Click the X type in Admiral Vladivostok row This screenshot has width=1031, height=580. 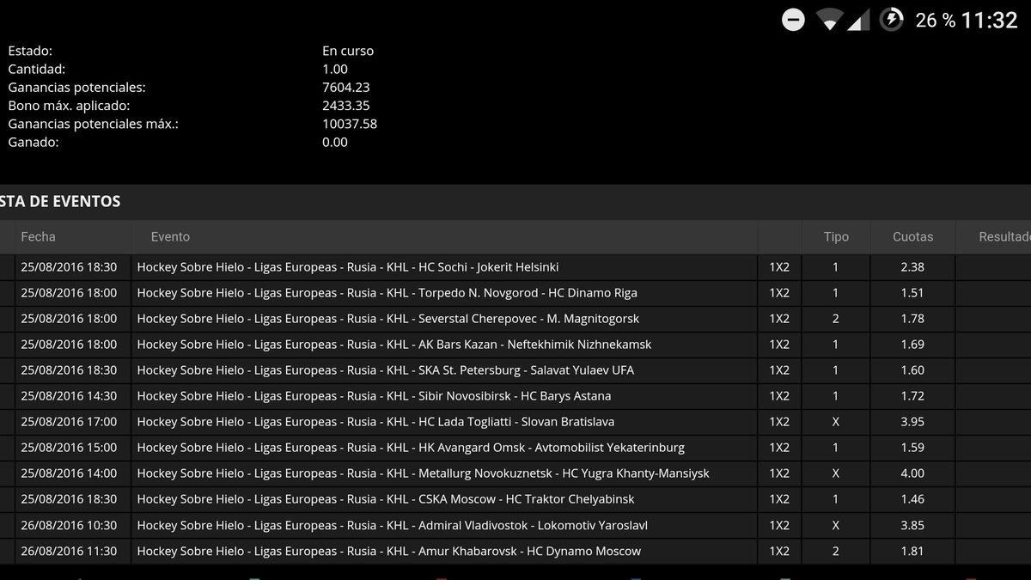pos(836,525)
